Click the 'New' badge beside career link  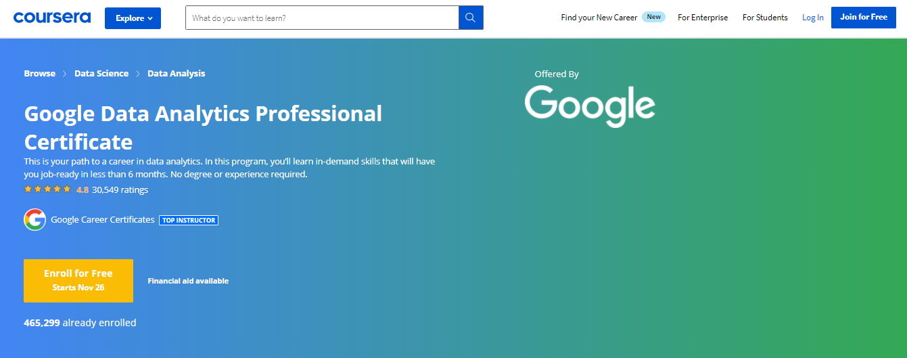coord(653,17)
